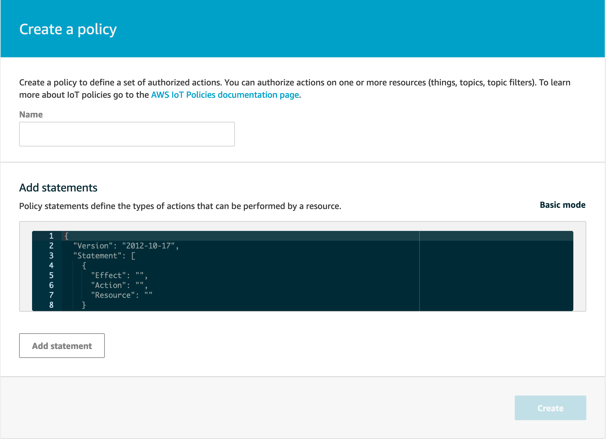The width and height of the screenshot is (606, 439).
Task: Click the "Version" key in editor
Action: tap(93, 246)
